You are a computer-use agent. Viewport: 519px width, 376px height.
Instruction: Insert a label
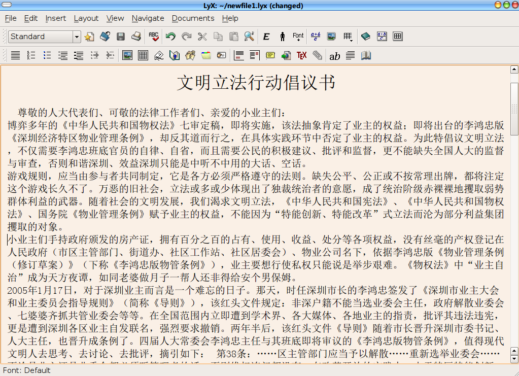159,55
